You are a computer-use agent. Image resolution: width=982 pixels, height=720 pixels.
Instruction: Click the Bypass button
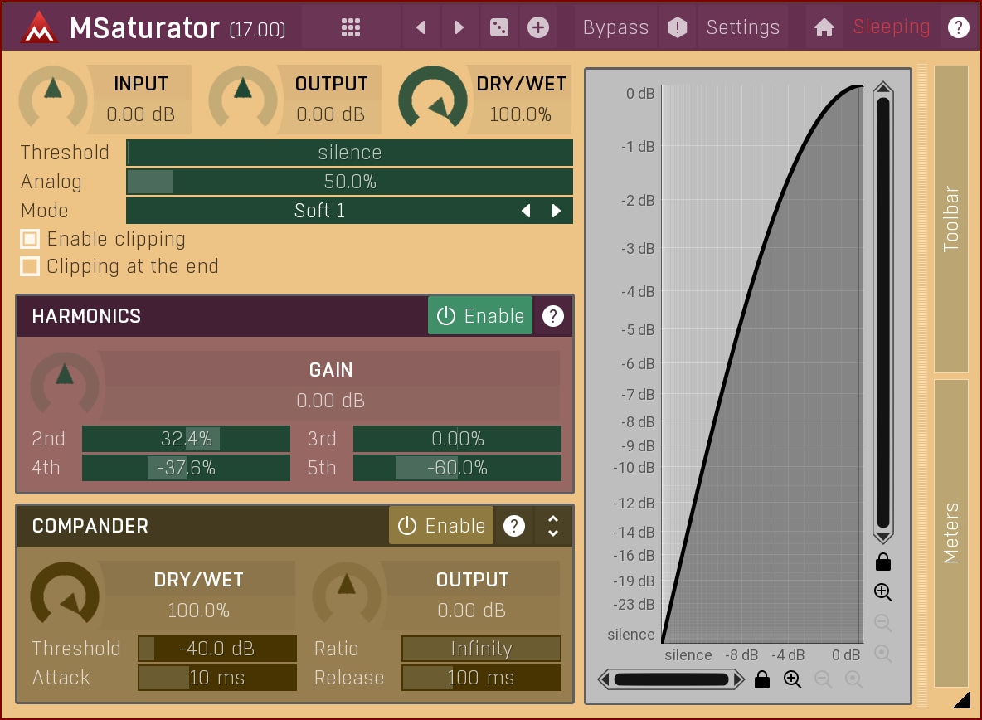click(x=615, y=27)
